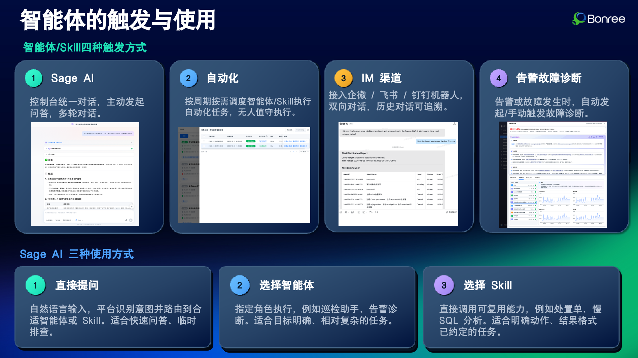Click the quick meeting button in IM chat
Viewport: 638px width, 358px height.
click(451, 212)
